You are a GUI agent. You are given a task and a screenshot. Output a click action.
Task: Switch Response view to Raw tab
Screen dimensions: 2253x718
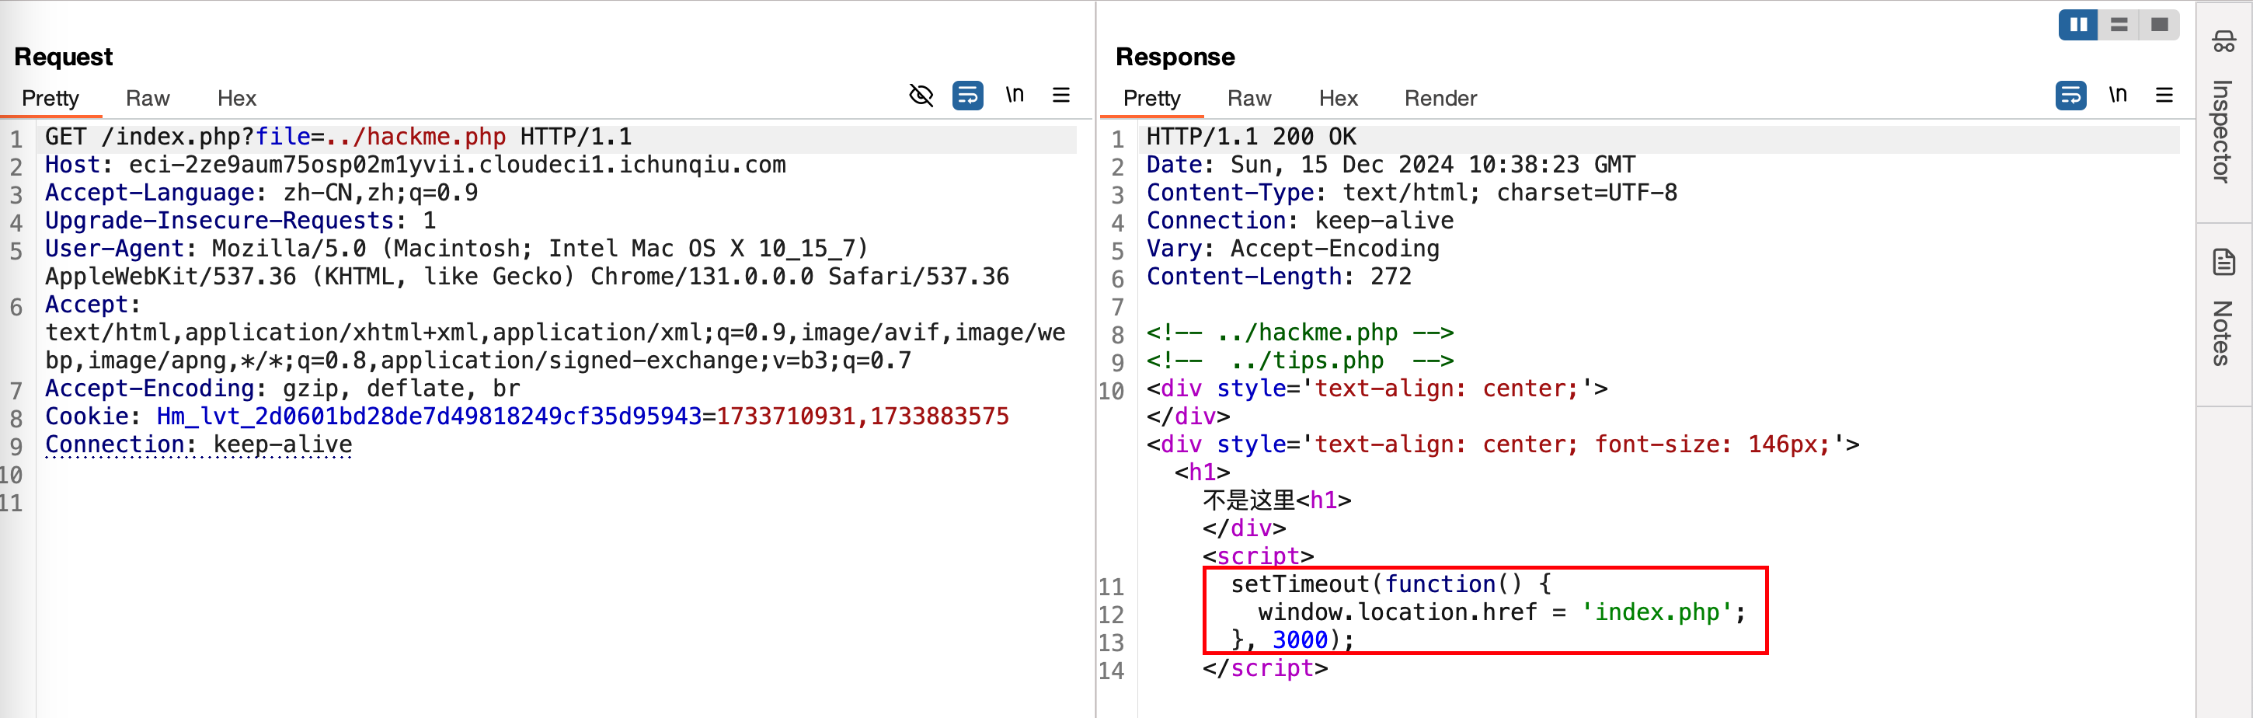[x=1249, y=99]
